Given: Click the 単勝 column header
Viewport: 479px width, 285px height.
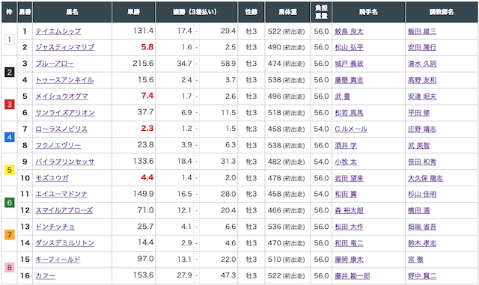Looking at the screenshot, I should point(133,12).
